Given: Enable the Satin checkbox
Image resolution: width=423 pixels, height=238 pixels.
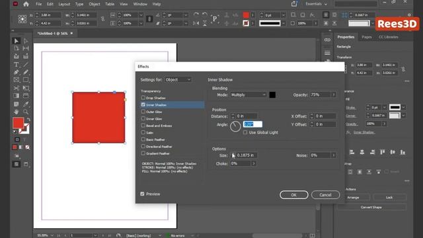Looking at the screenshot, I should click(x=143, y=132).
